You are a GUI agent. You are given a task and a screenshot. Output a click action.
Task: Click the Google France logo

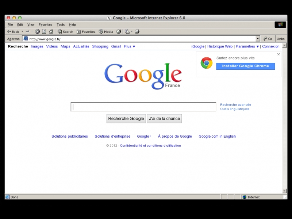click(143, 76)
